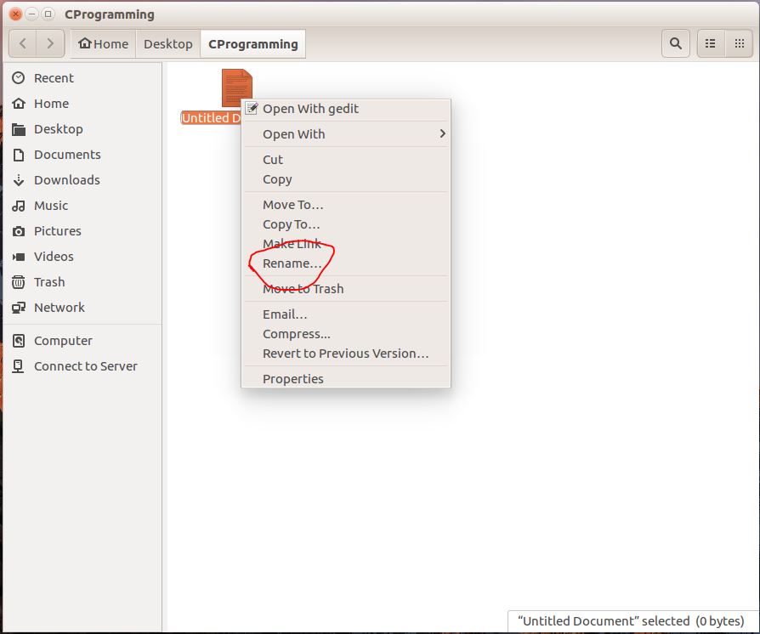The width and height of the screenshot is (760, 634).
Task: Click the forward navigation arrow
Action: click(x=50, y=43)
